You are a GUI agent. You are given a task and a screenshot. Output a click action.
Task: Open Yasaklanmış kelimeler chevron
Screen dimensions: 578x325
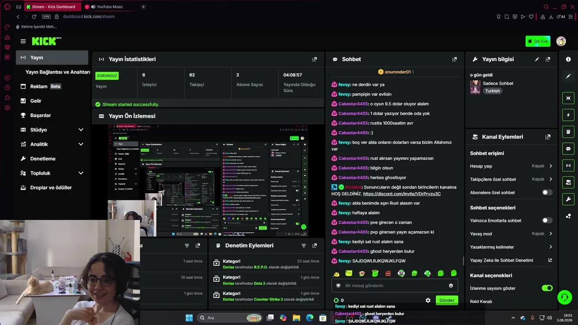pos(550,247)
